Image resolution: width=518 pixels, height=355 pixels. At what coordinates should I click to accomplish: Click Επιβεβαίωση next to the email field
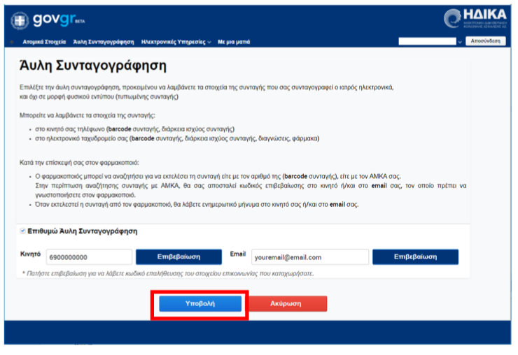coord(416,256)
